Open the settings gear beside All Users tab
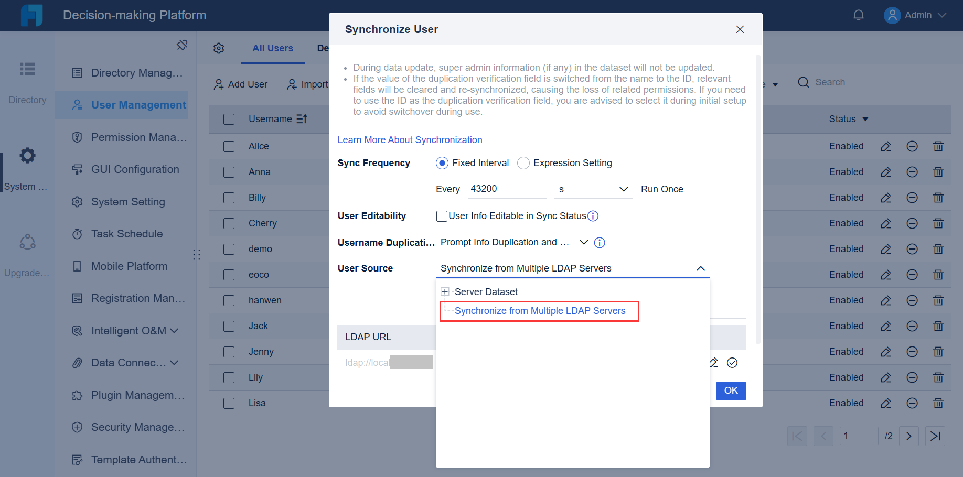This screenshot has width=963, height=477. coord(219,48)
